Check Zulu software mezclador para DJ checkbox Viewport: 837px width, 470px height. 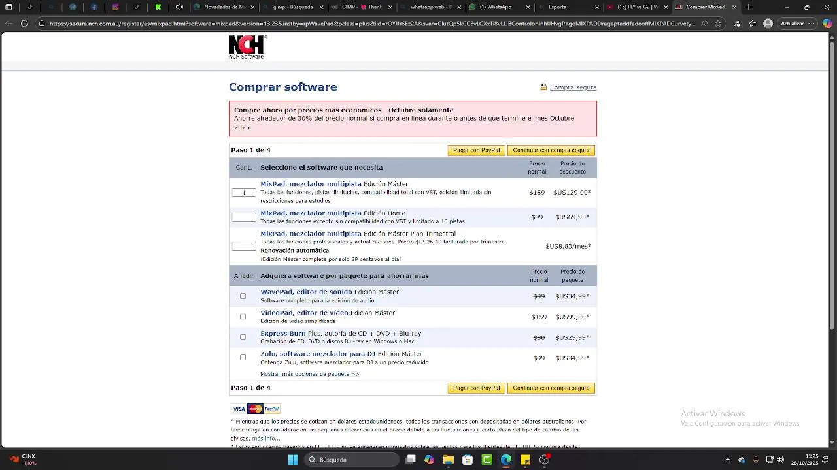(x=243, y=357)
